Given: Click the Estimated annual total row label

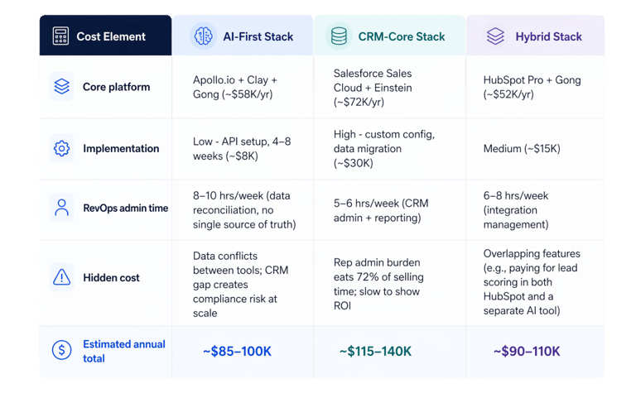Looking at the screenshot, I should tap(123, 351).
